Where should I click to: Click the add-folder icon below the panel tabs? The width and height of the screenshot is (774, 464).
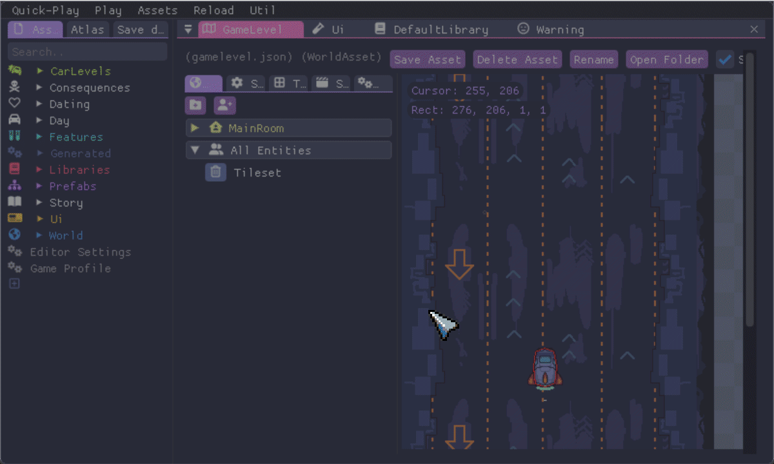(x=195, y=106)
